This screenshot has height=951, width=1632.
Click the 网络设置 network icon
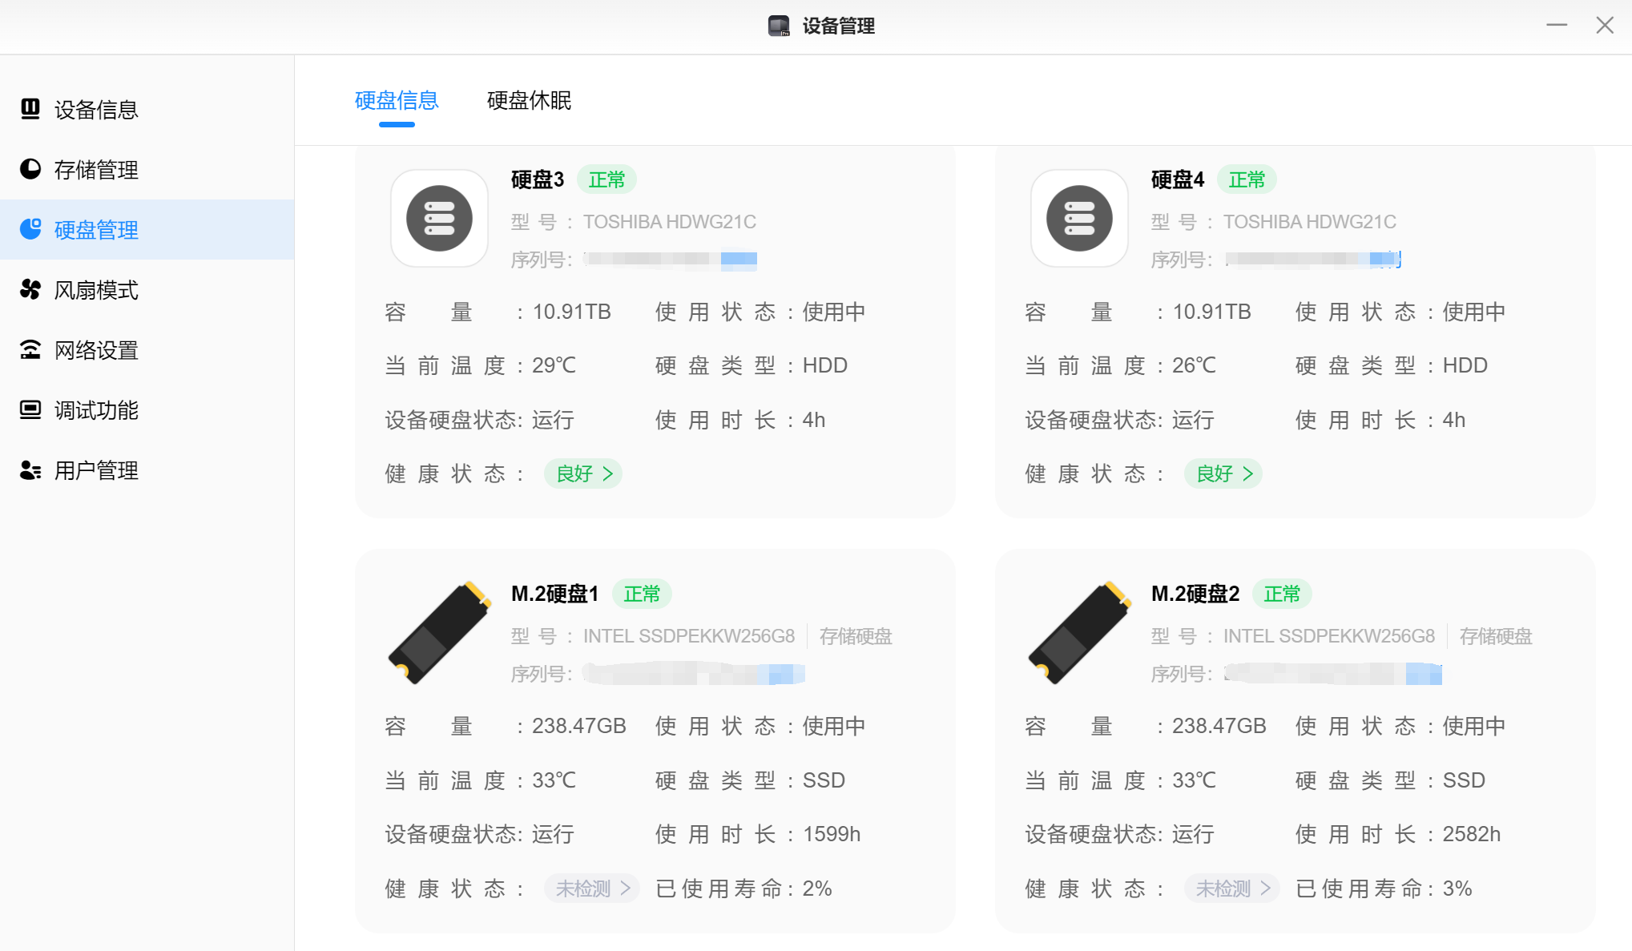pyautogui.click(x=30, y=349)
